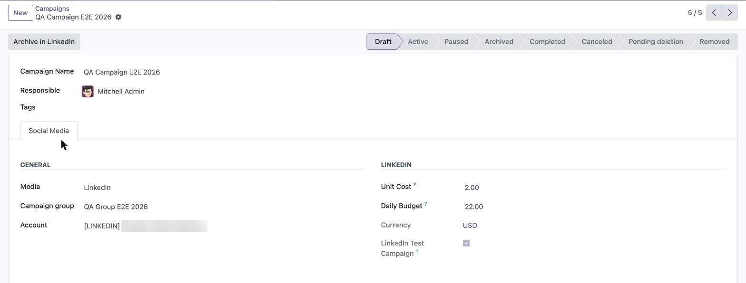Edit the Unit Cost value 2.00

[594, 188]
